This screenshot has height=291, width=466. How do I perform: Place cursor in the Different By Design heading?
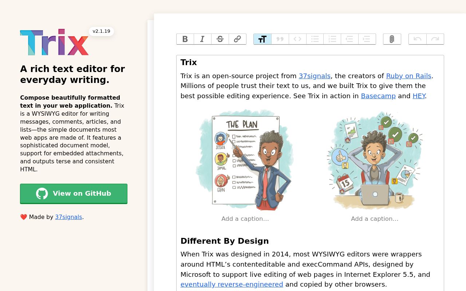tap(225, 241)
